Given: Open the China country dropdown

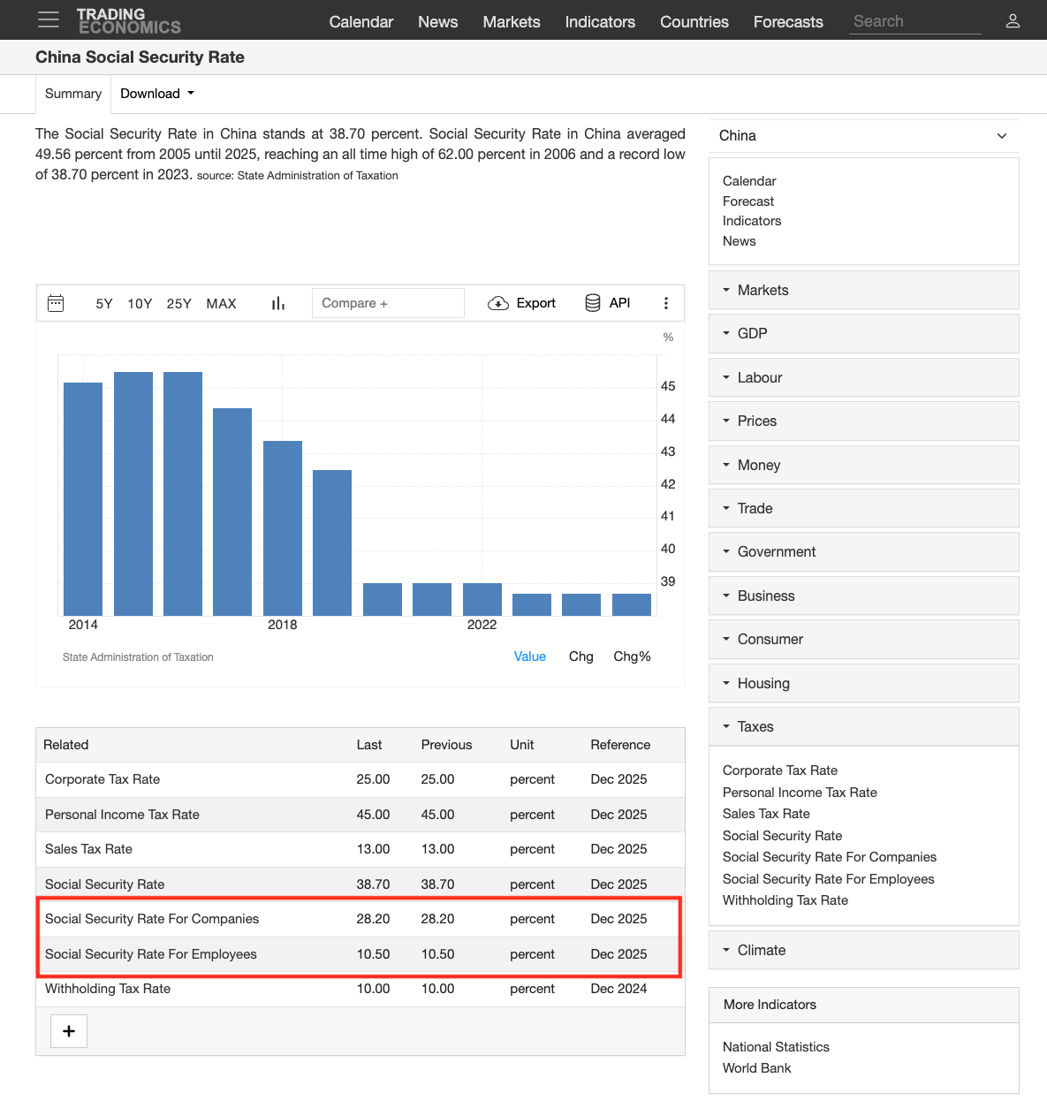Looking at the screenshot, I should pos(863,136).
